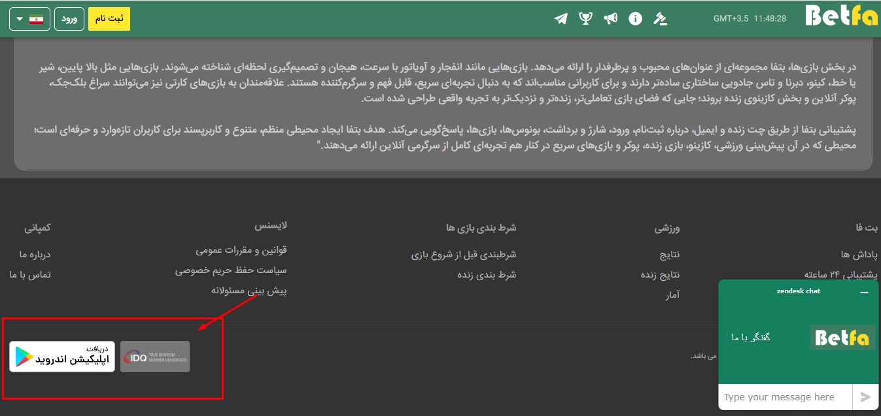Click the ورود login button
Image resolution: width=881 pixels, height=416 pixels.
pos(69,19)
